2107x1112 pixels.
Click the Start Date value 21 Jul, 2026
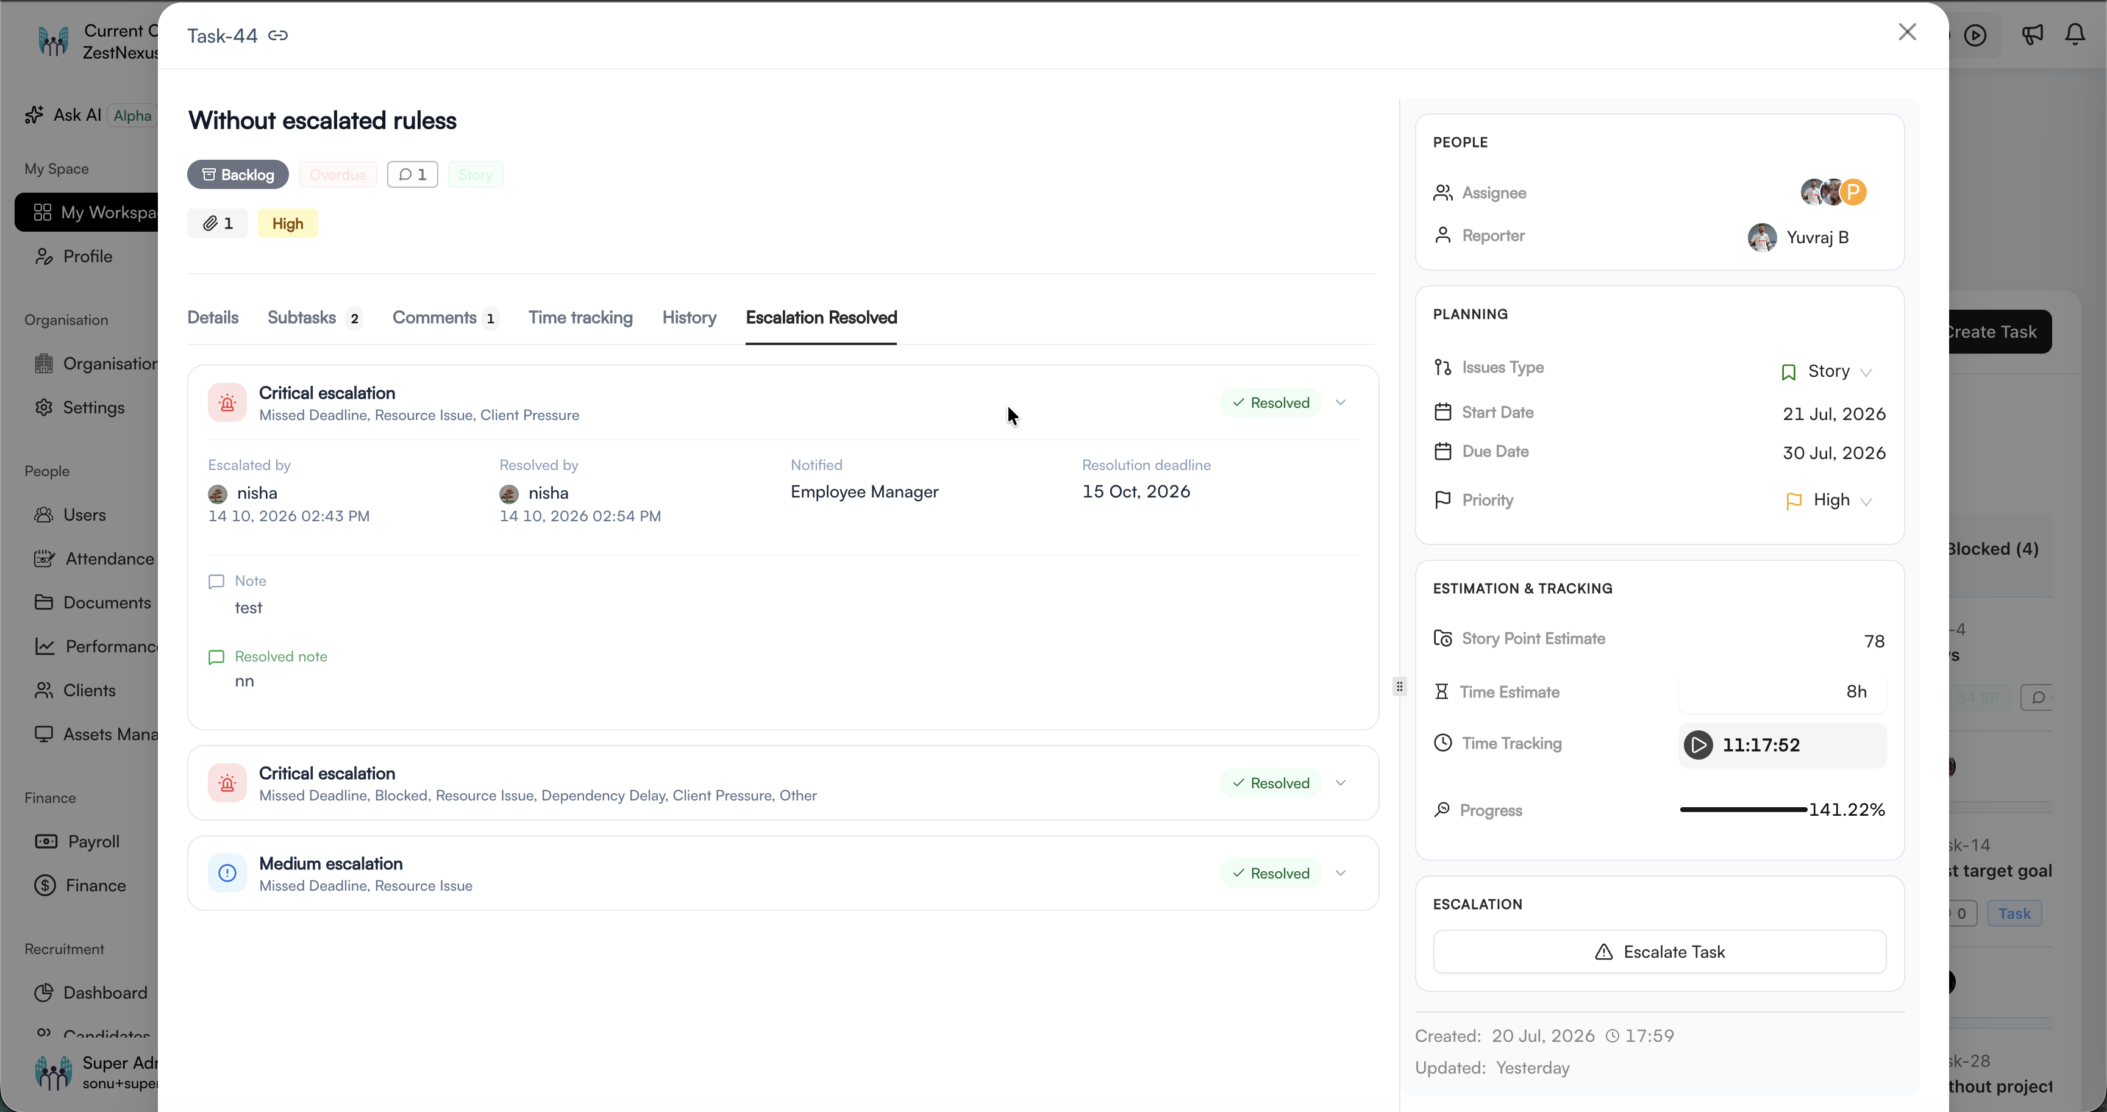click(1834, 414)
